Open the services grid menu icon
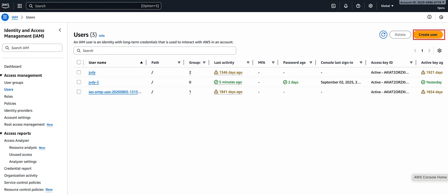Image resolution: width=448 pixels, height=195 pixels. pos(20,6)
